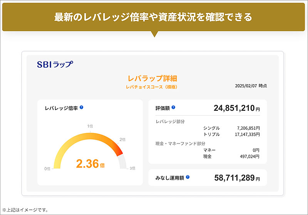This screenshot has height=215, width=308.
Task: Click the downward arrow pointer under the banner
Action: tap(154, 34)
